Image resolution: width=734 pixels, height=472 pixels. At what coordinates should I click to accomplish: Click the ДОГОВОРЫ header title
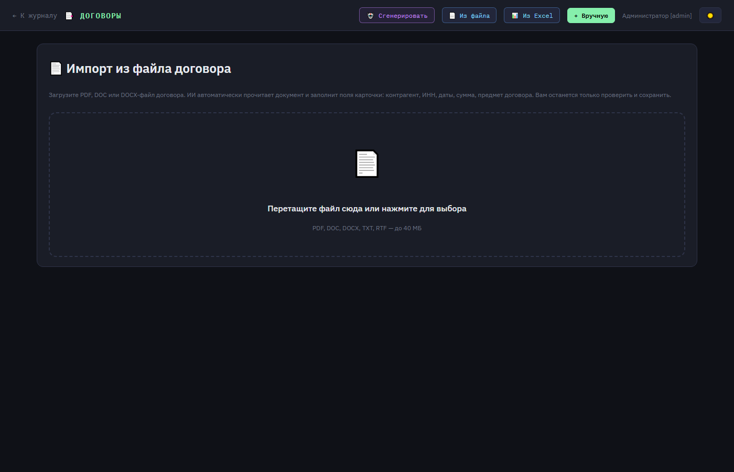pyautogui.click(x=101, y=16)
